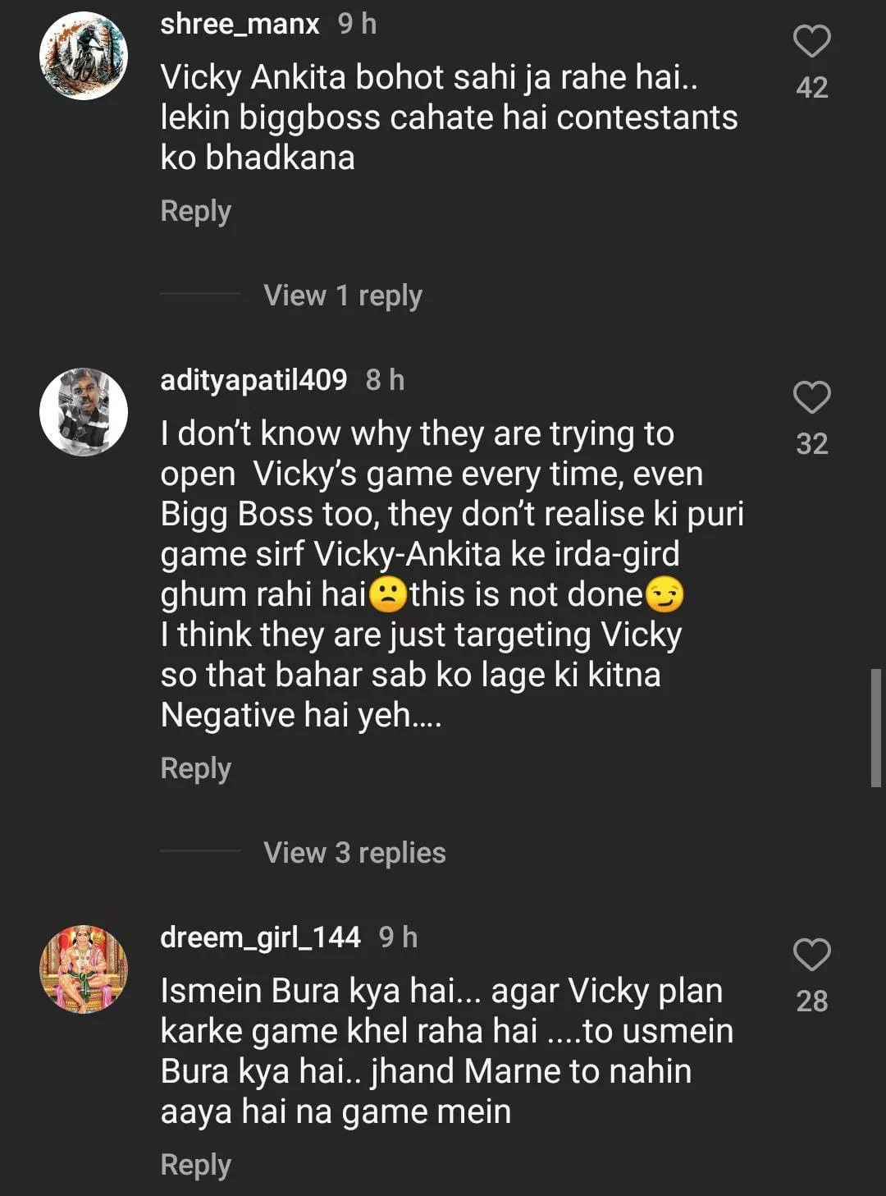View the 28 likes count
The height and width of the screenshot is (1196, 886).
pos(811,1001)
